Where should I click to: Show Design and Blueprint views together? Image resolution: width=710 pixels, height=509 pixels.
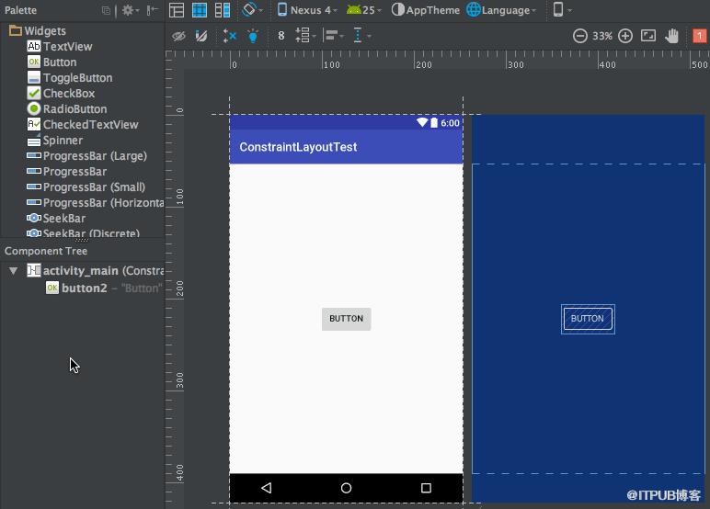[x=223, y=10]
